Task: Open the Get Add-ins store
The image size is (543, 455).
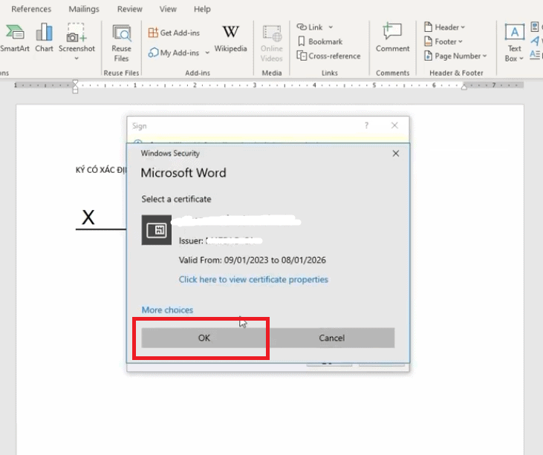Action: [174, 33]
